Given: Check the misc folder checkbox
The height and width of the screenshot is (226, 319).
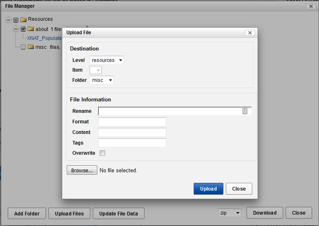Looking at the screenshot, I should pos(23,47).
